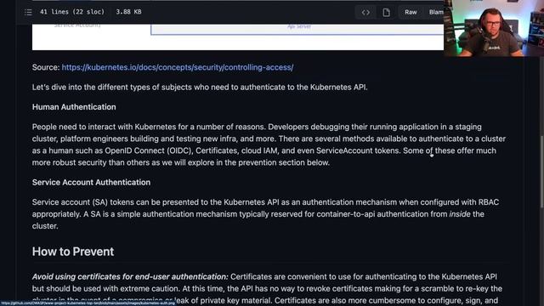Image resolution: width=544 pixels, height=306 pixels.
Task: Click the browser status bar URL preview
Action: click(x=88, y=303)
